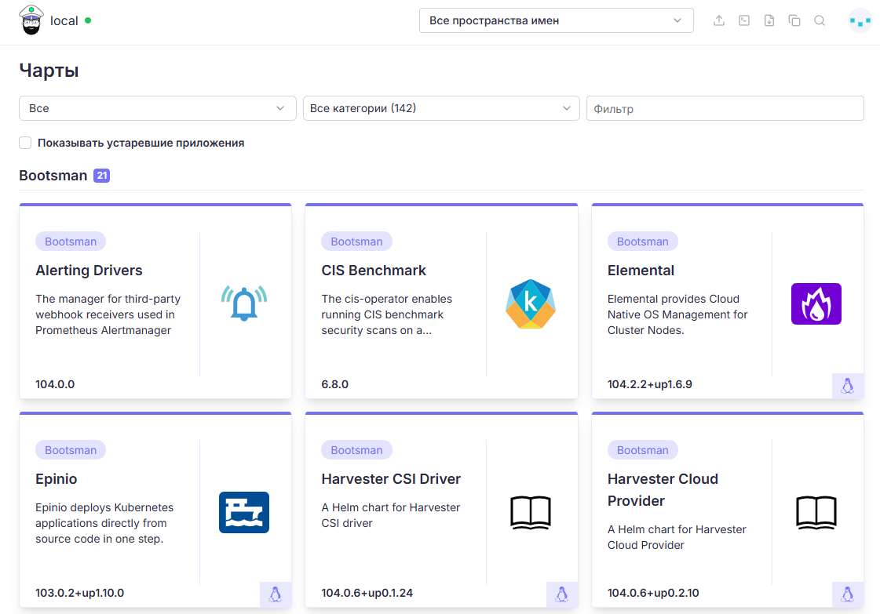Click the 'Показывать устаревшие приложения' label
880x614 pixels.
click(141, 143)
